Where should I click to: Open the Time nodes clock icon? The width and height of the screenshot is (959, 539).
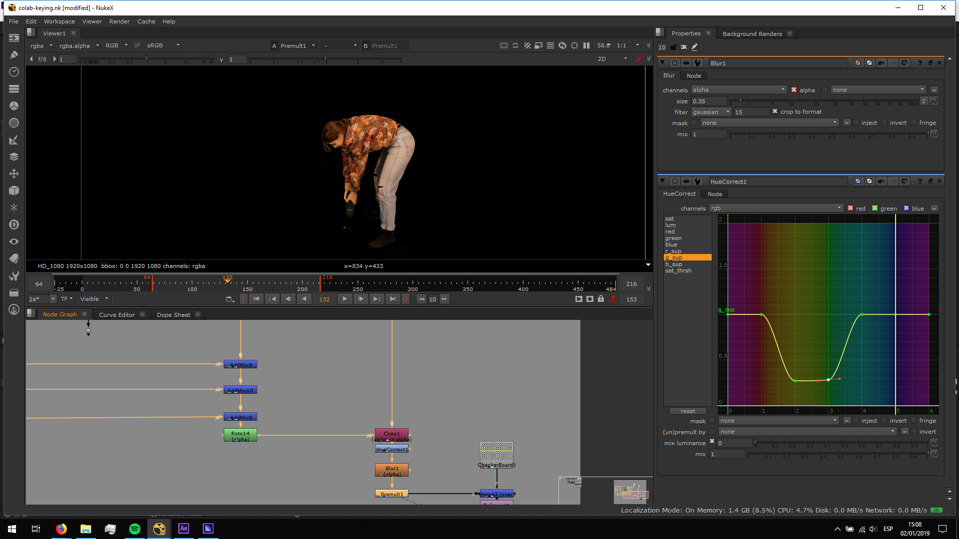(14, 72)
